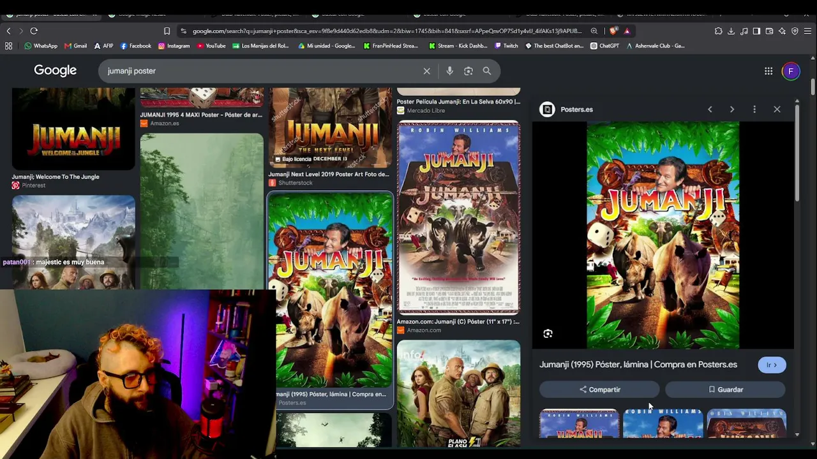Open the media control music note icon
This screenshot has height=459, width=817.
[744, 31]
